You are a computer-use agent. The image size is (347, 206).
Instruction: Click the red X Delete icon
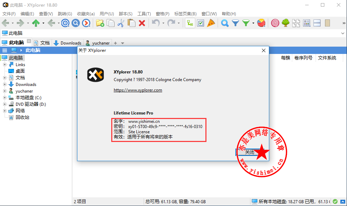tap(142, 23)
